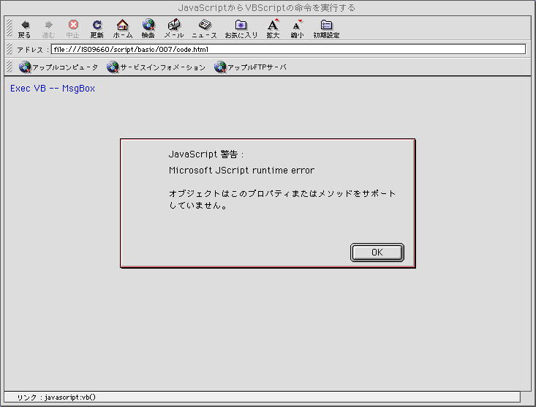
Task: Refresh the page using 更新 icon
Action: click(x=97, y=29)
